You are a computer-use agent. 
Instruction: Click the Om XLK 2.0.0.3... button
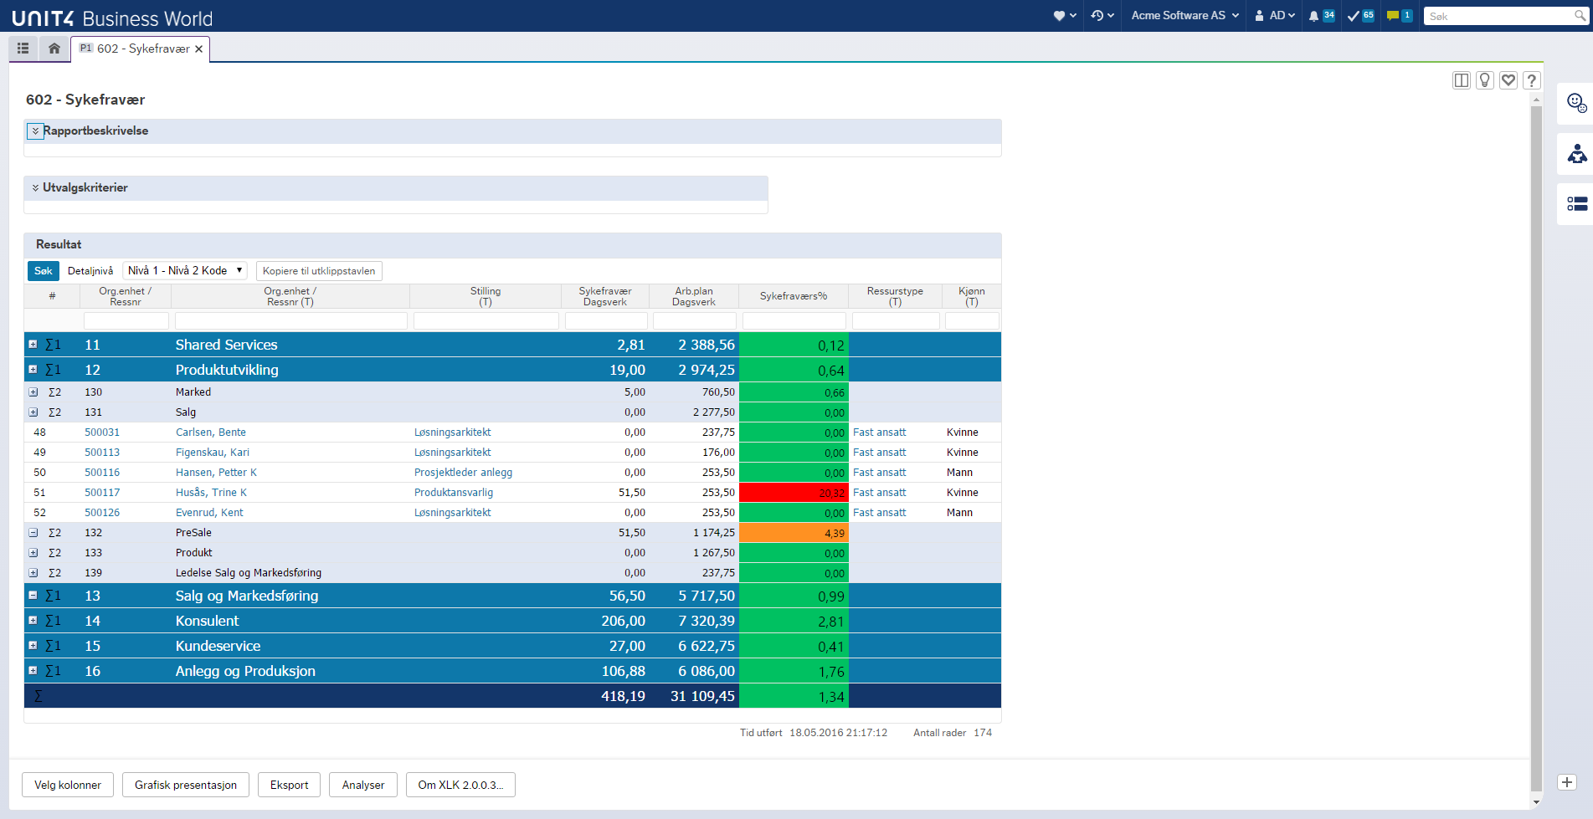click(x=460, y=785)
